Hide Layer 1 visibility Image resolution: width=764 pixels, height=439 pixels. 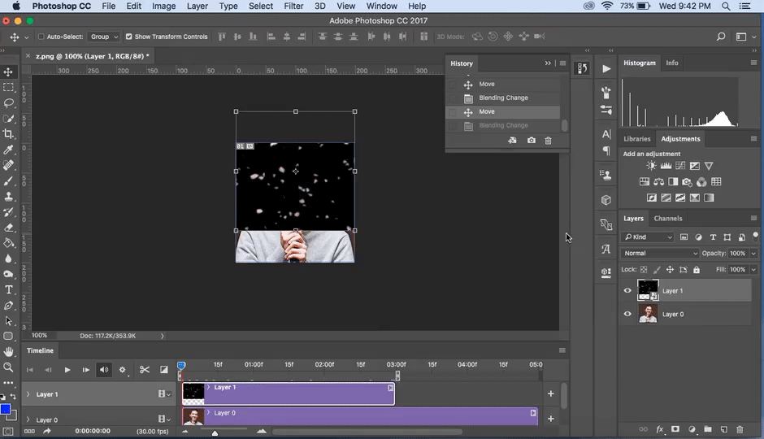627,291
